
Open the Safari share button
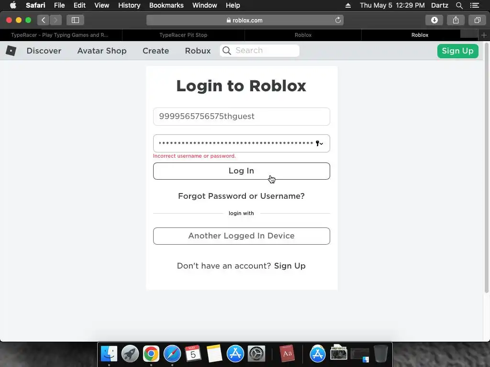456,20
